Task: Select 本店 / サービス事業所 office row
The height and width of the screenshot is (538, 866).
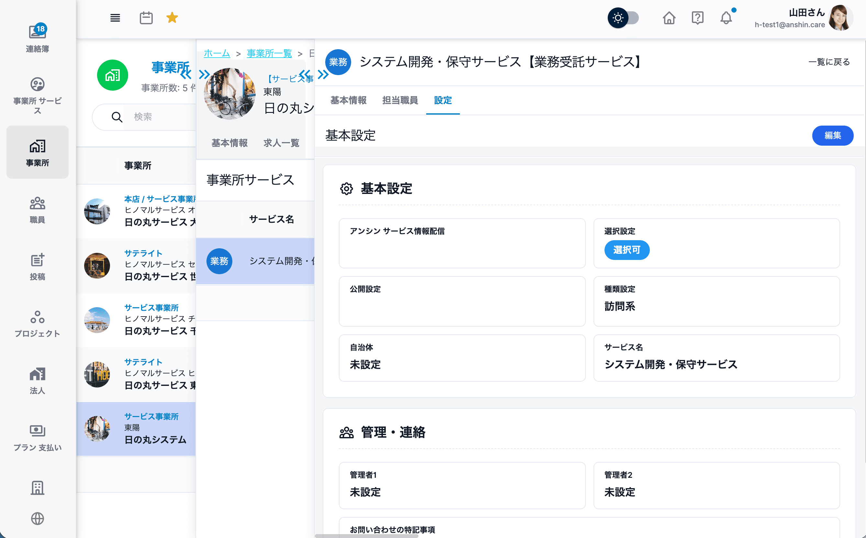Action: [x=136, y=211]
